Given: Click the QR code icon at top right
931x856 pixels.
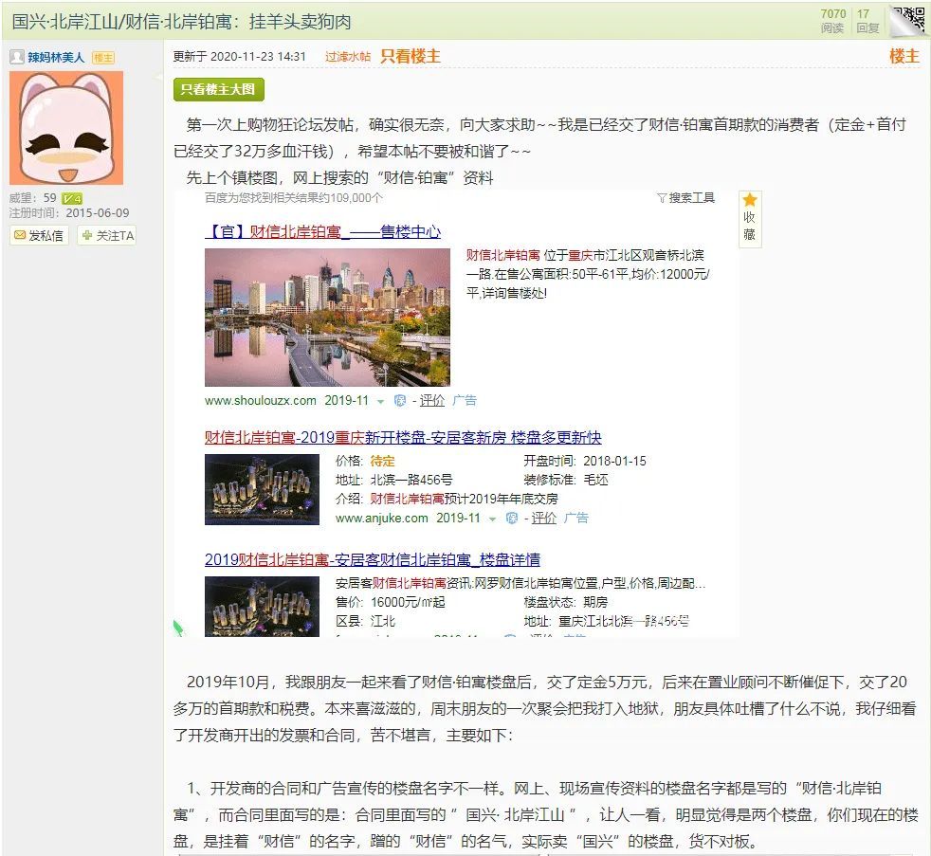Looking at the screenshot, I should (909, 21).
